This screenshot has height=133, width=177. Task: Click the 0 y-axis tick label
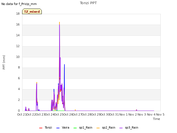19,111
